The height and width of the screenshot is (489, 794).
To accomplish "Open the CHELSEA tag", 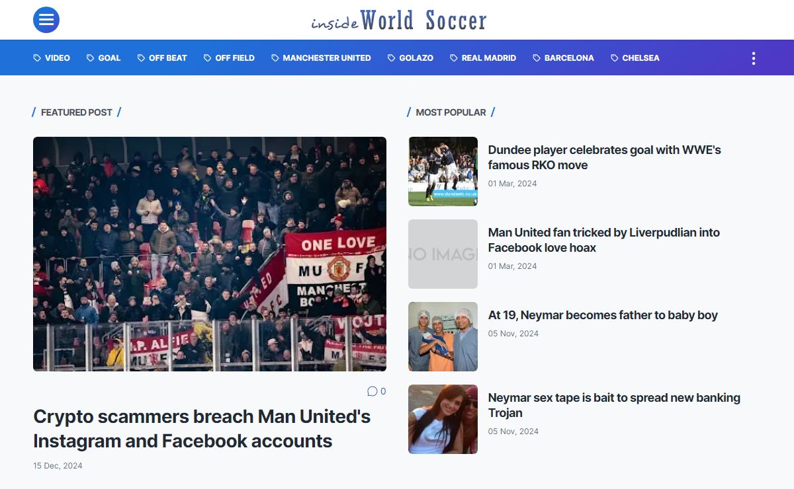I will (635, 58).
